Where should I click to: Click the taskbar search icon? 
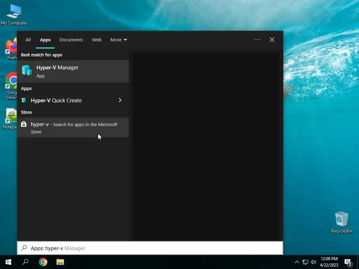25,262
